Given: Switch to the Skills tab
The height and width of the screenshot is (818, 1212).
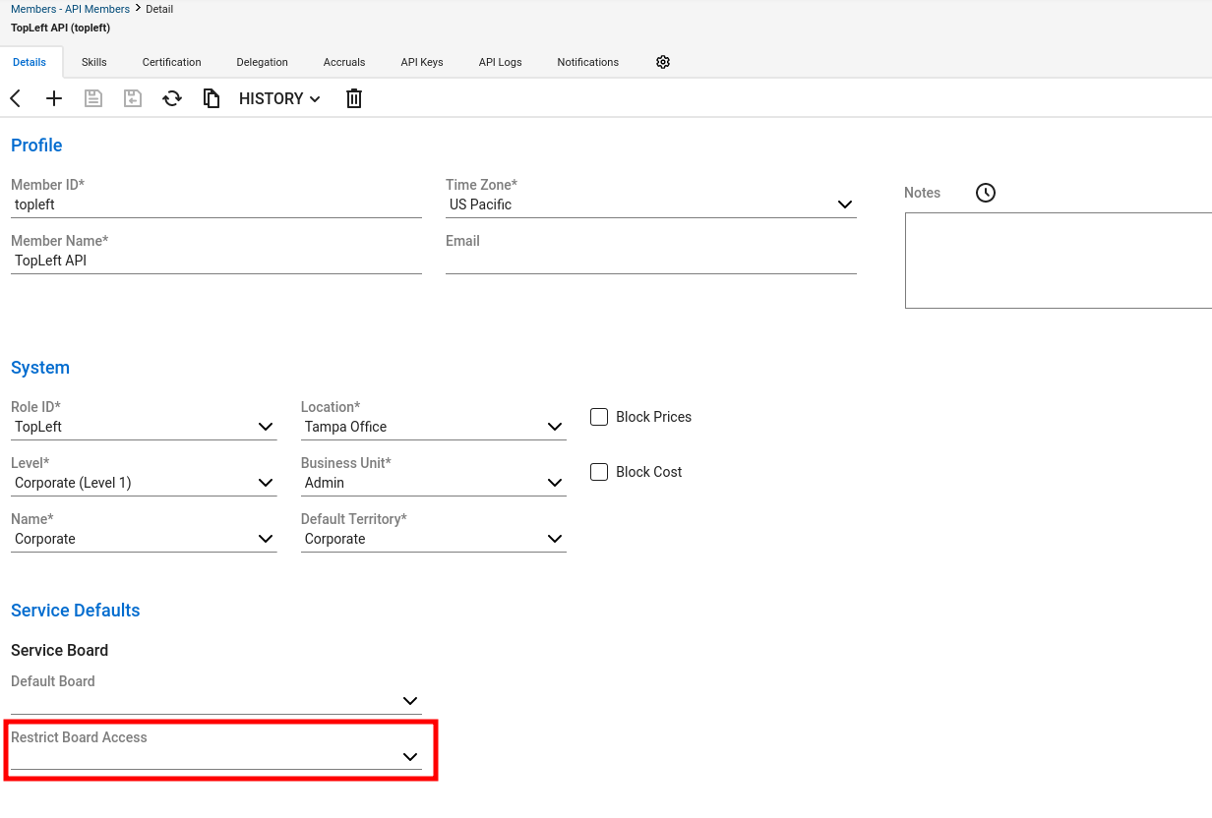Looking at the screenshot, I should pos(94,62).
